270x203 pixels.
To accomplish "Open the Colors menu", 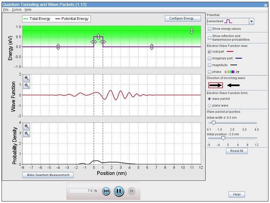I will point(17,10).
